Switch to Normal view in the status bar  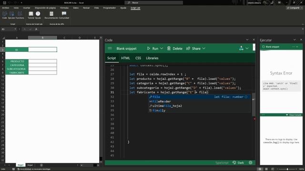click(260, 169)
